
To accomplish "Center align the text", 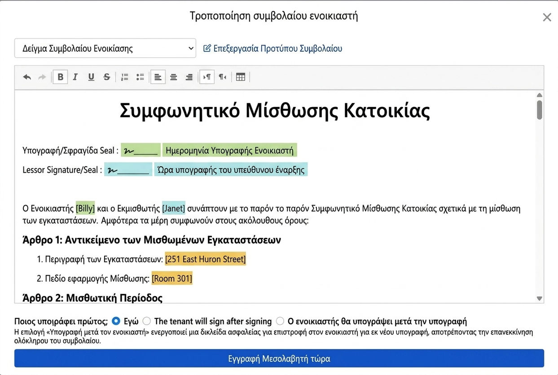I will coord(174,77).
